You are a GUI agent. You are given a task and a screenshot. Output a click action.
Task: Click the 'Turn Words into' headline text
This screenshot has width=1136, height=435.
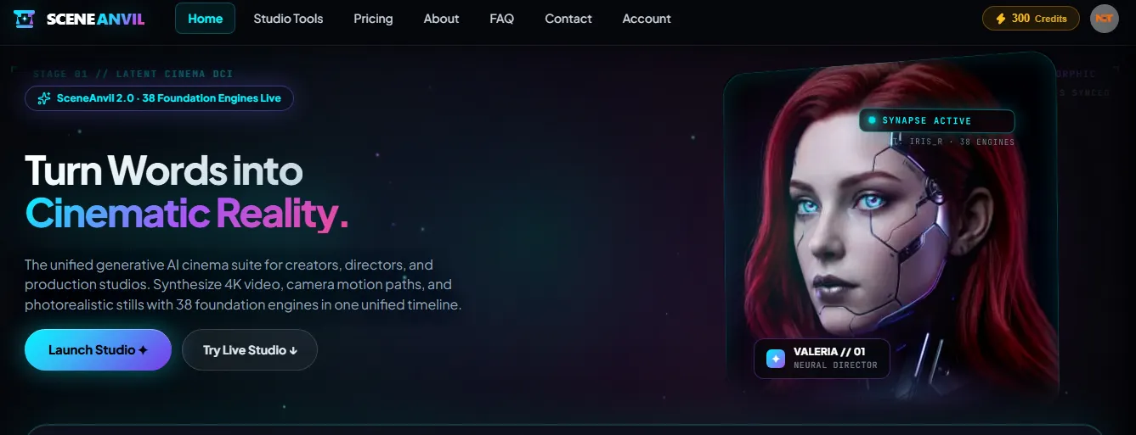(x=163, y=170)
